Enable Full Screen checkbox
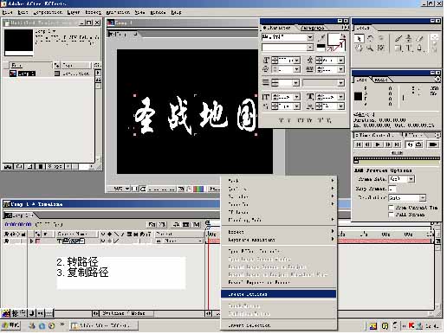 coord(391,215)
